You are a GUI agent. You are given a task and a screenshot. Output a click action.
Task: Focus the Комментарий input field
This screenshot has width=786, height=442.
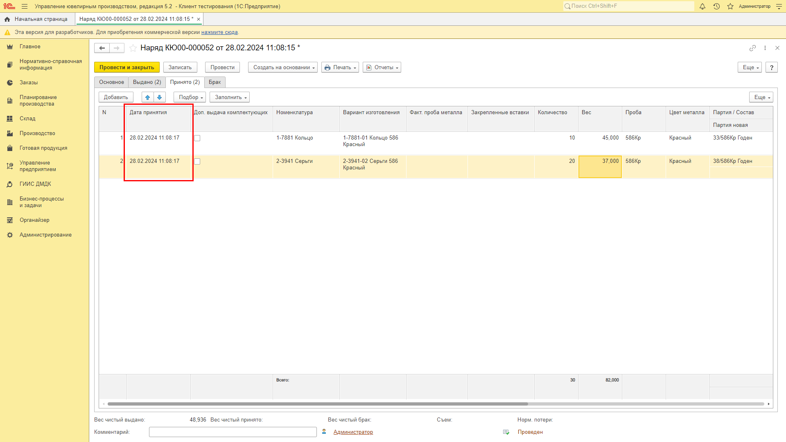tap(233, 432)
